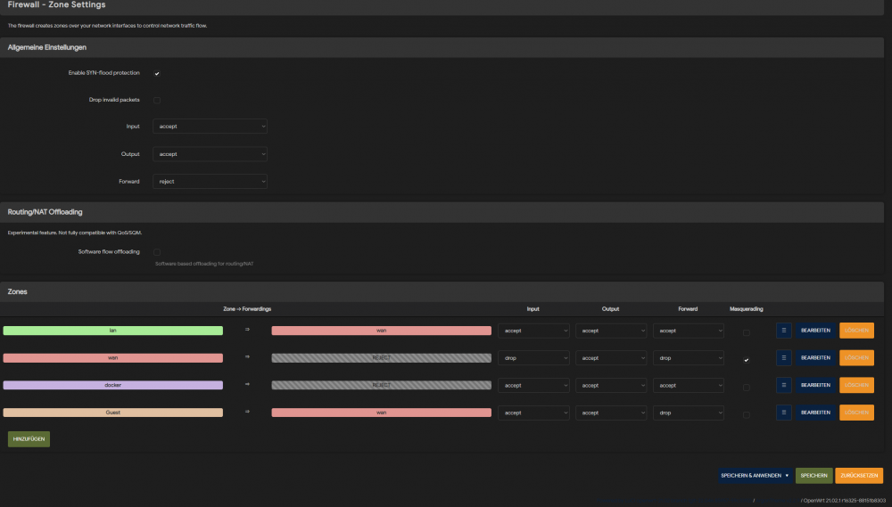Open the general Output policy dropdown
The width and height of the screenshot is (892, 507).
[x=210, y=154]
